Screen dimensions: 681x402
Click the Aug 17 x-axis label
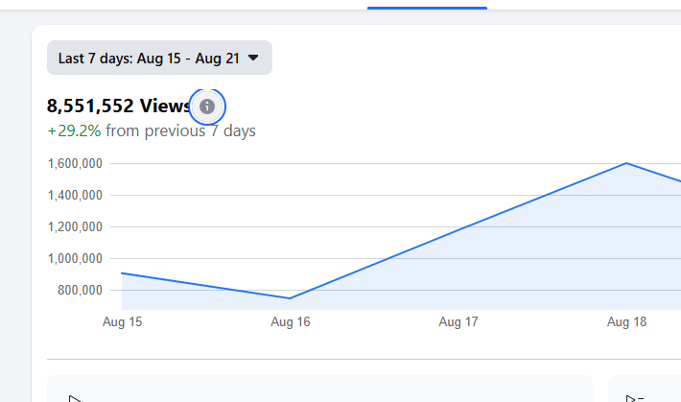tap(458, 322)
